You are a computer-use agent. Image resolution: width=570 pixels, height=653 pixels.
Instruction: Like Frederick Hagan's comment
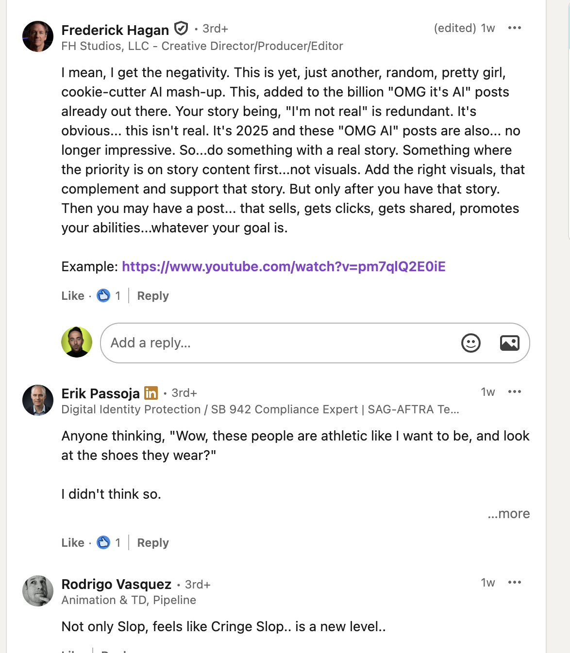coord(73,296)
